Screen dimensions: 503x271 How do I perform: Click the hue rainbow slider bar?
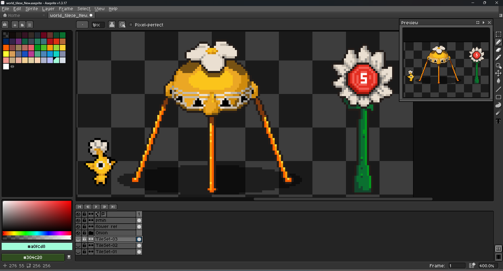tap(37, 233)
